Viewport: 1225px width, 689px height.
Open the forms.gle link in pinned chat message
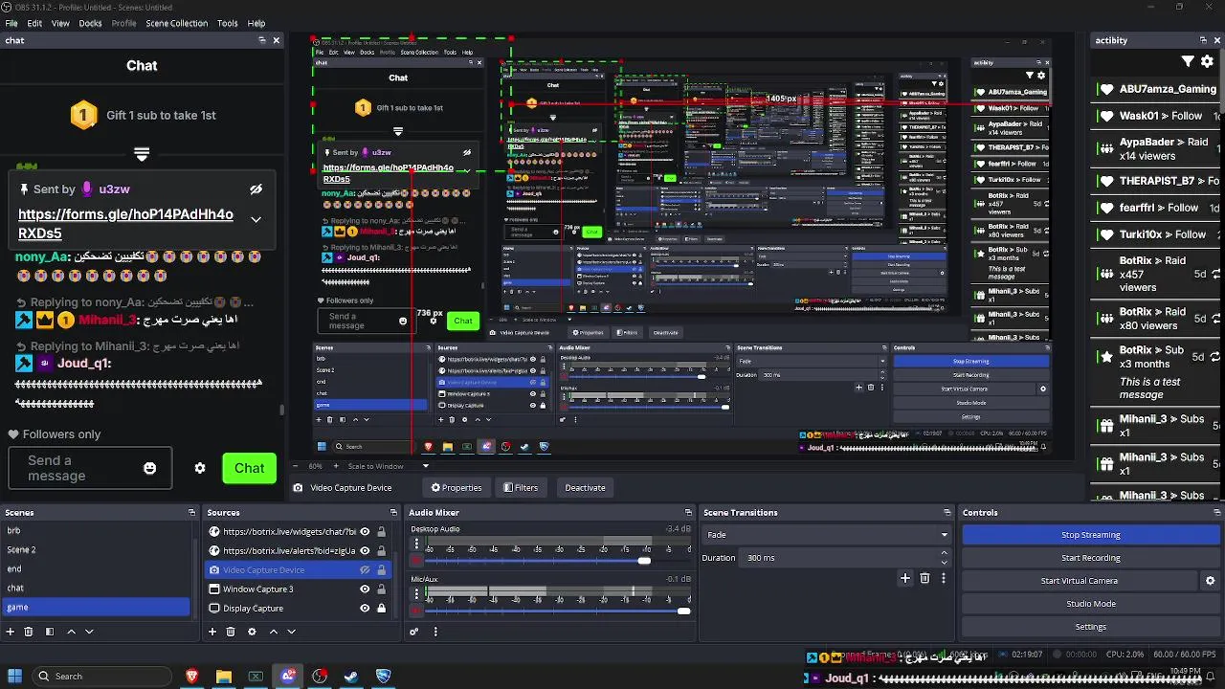(x=125, y=224)
